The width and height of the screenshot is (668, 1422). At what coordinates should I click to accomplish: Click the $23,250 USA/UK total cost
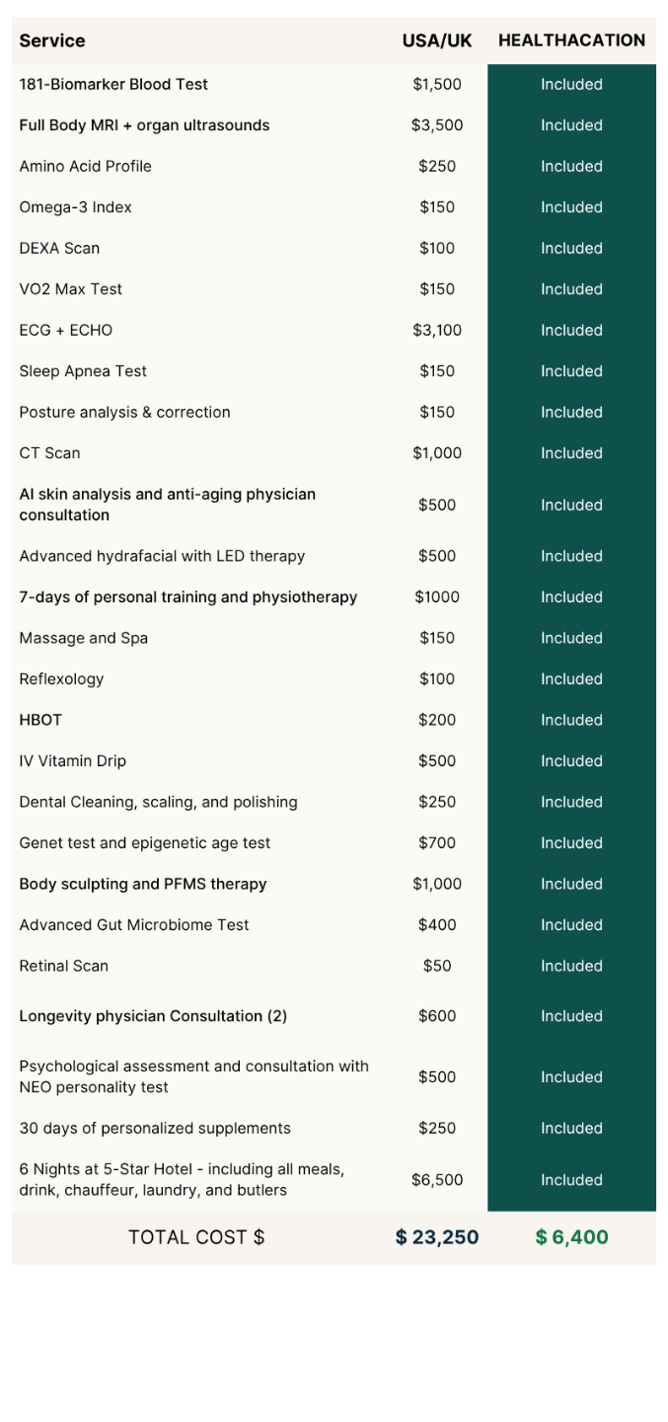click(437, 1237)
